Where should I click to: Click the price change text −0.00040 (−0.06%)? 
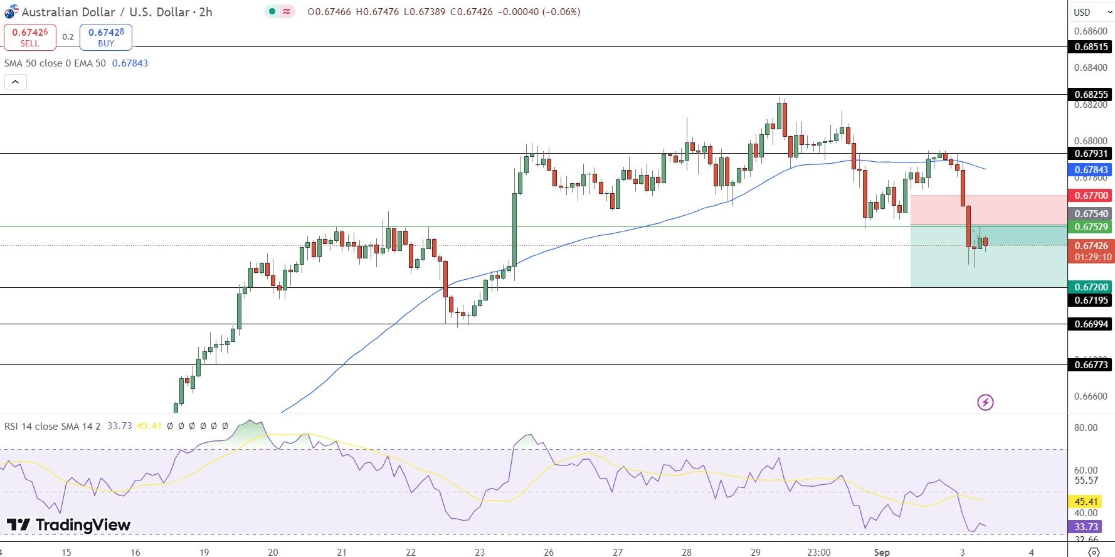click(x=538, y=12)
